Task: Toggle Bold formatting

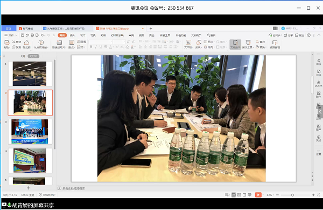Action: [x=91, y=47]
